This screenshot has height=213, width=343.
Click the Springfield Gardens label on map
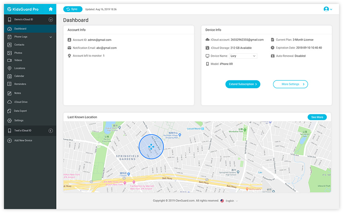click(x=127, y=157)
